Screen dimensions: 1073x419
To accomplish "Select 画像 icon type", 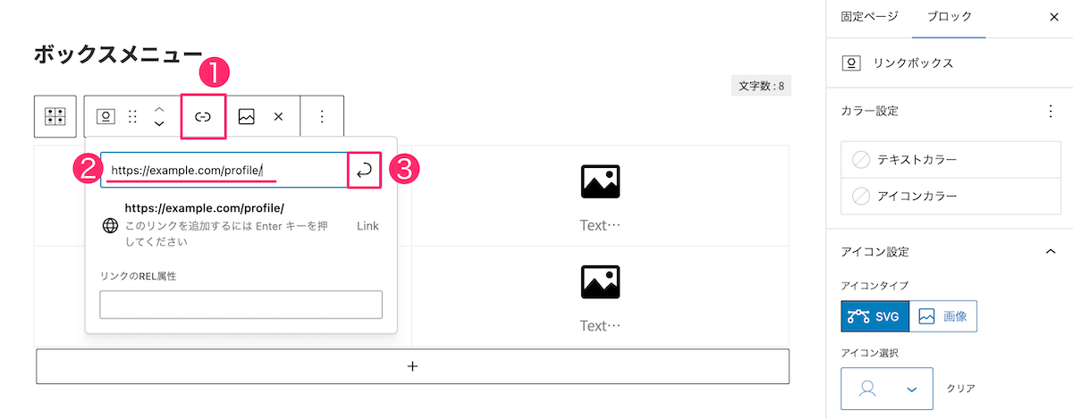I will 943,316.
